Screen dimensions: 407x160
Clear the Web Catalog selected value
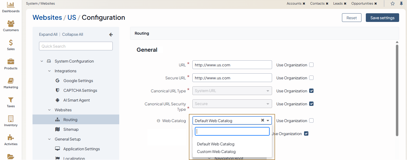click(262, 120)
